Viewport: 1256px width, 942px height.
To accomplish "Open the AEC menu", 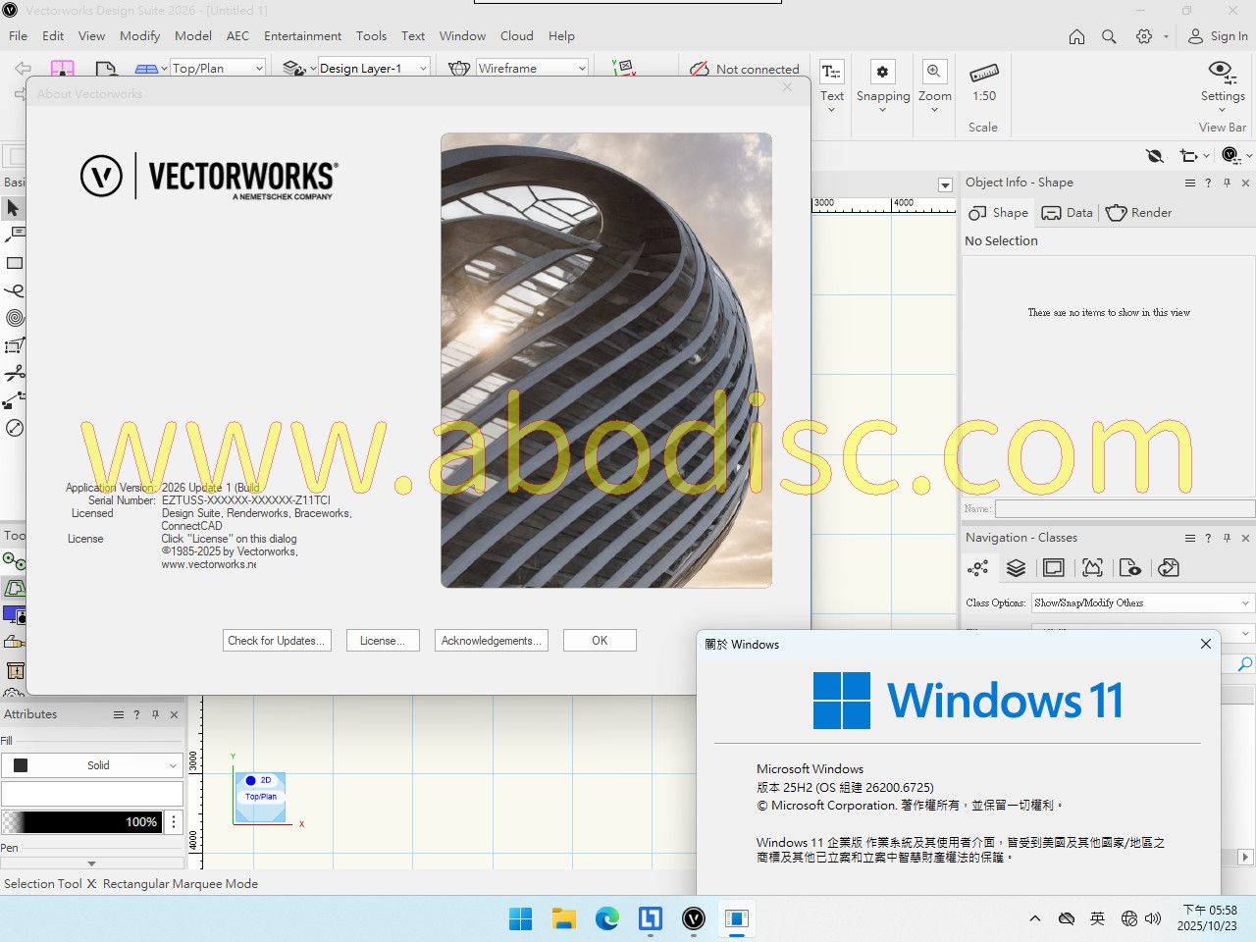I will click(x=237, y=36).
